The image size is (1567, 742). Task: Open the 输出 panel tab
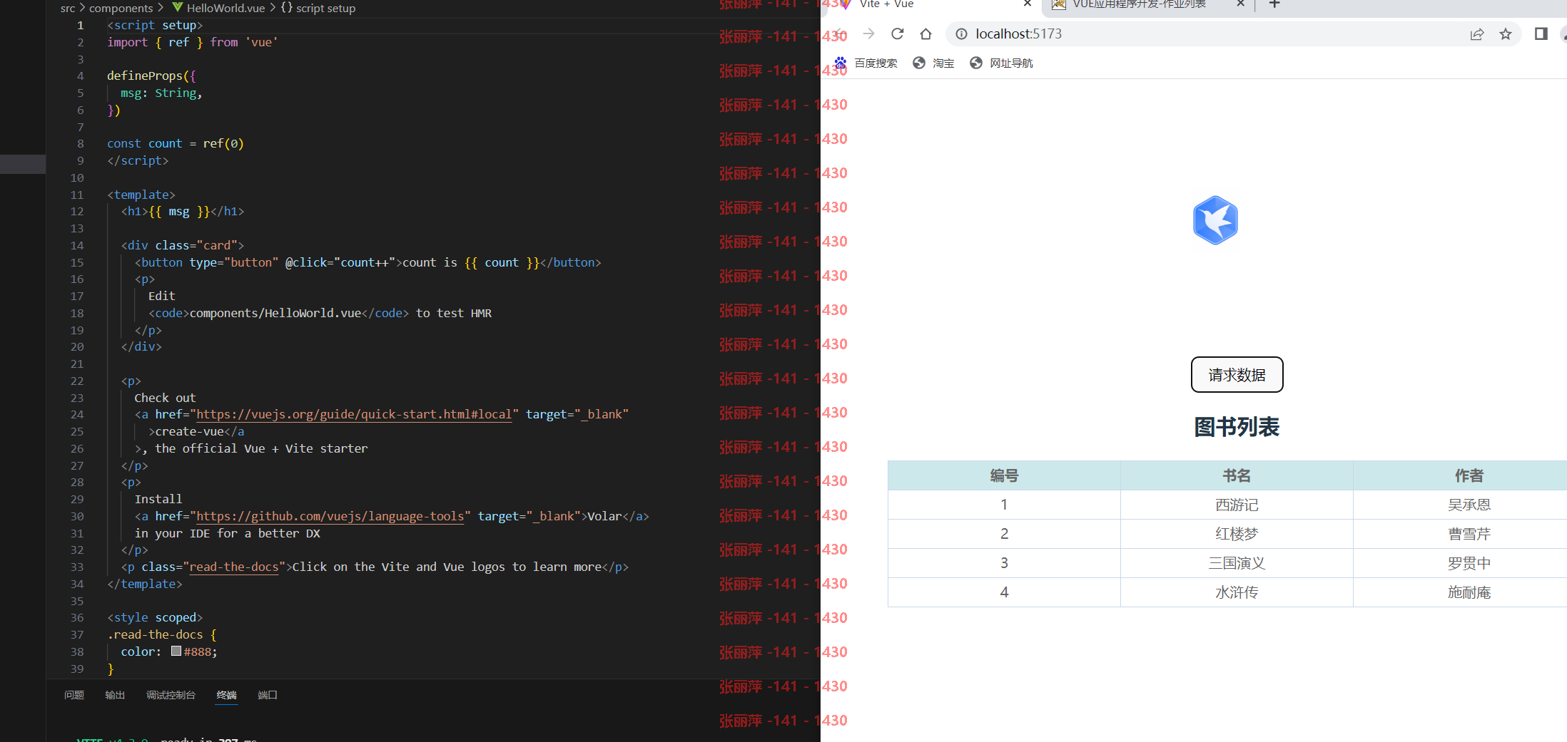coord(115,695)
